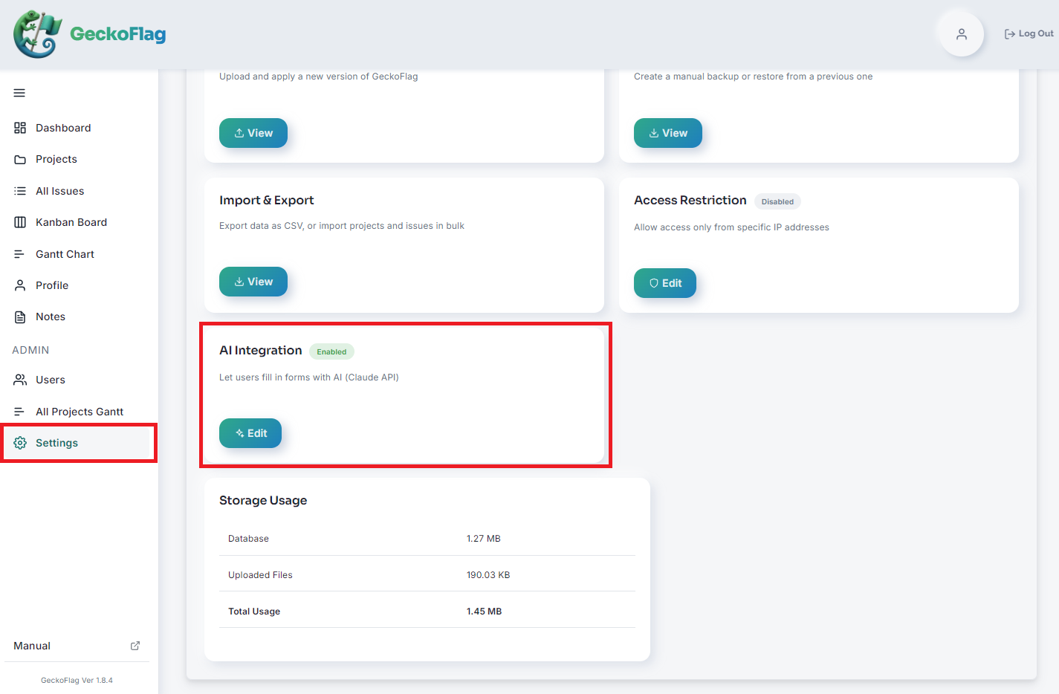Collapse sidebar with the hamburger icon
Image resolution: width=1059 pixels, height=694 pixels.
pyautogui.click(x=19, y=93)
